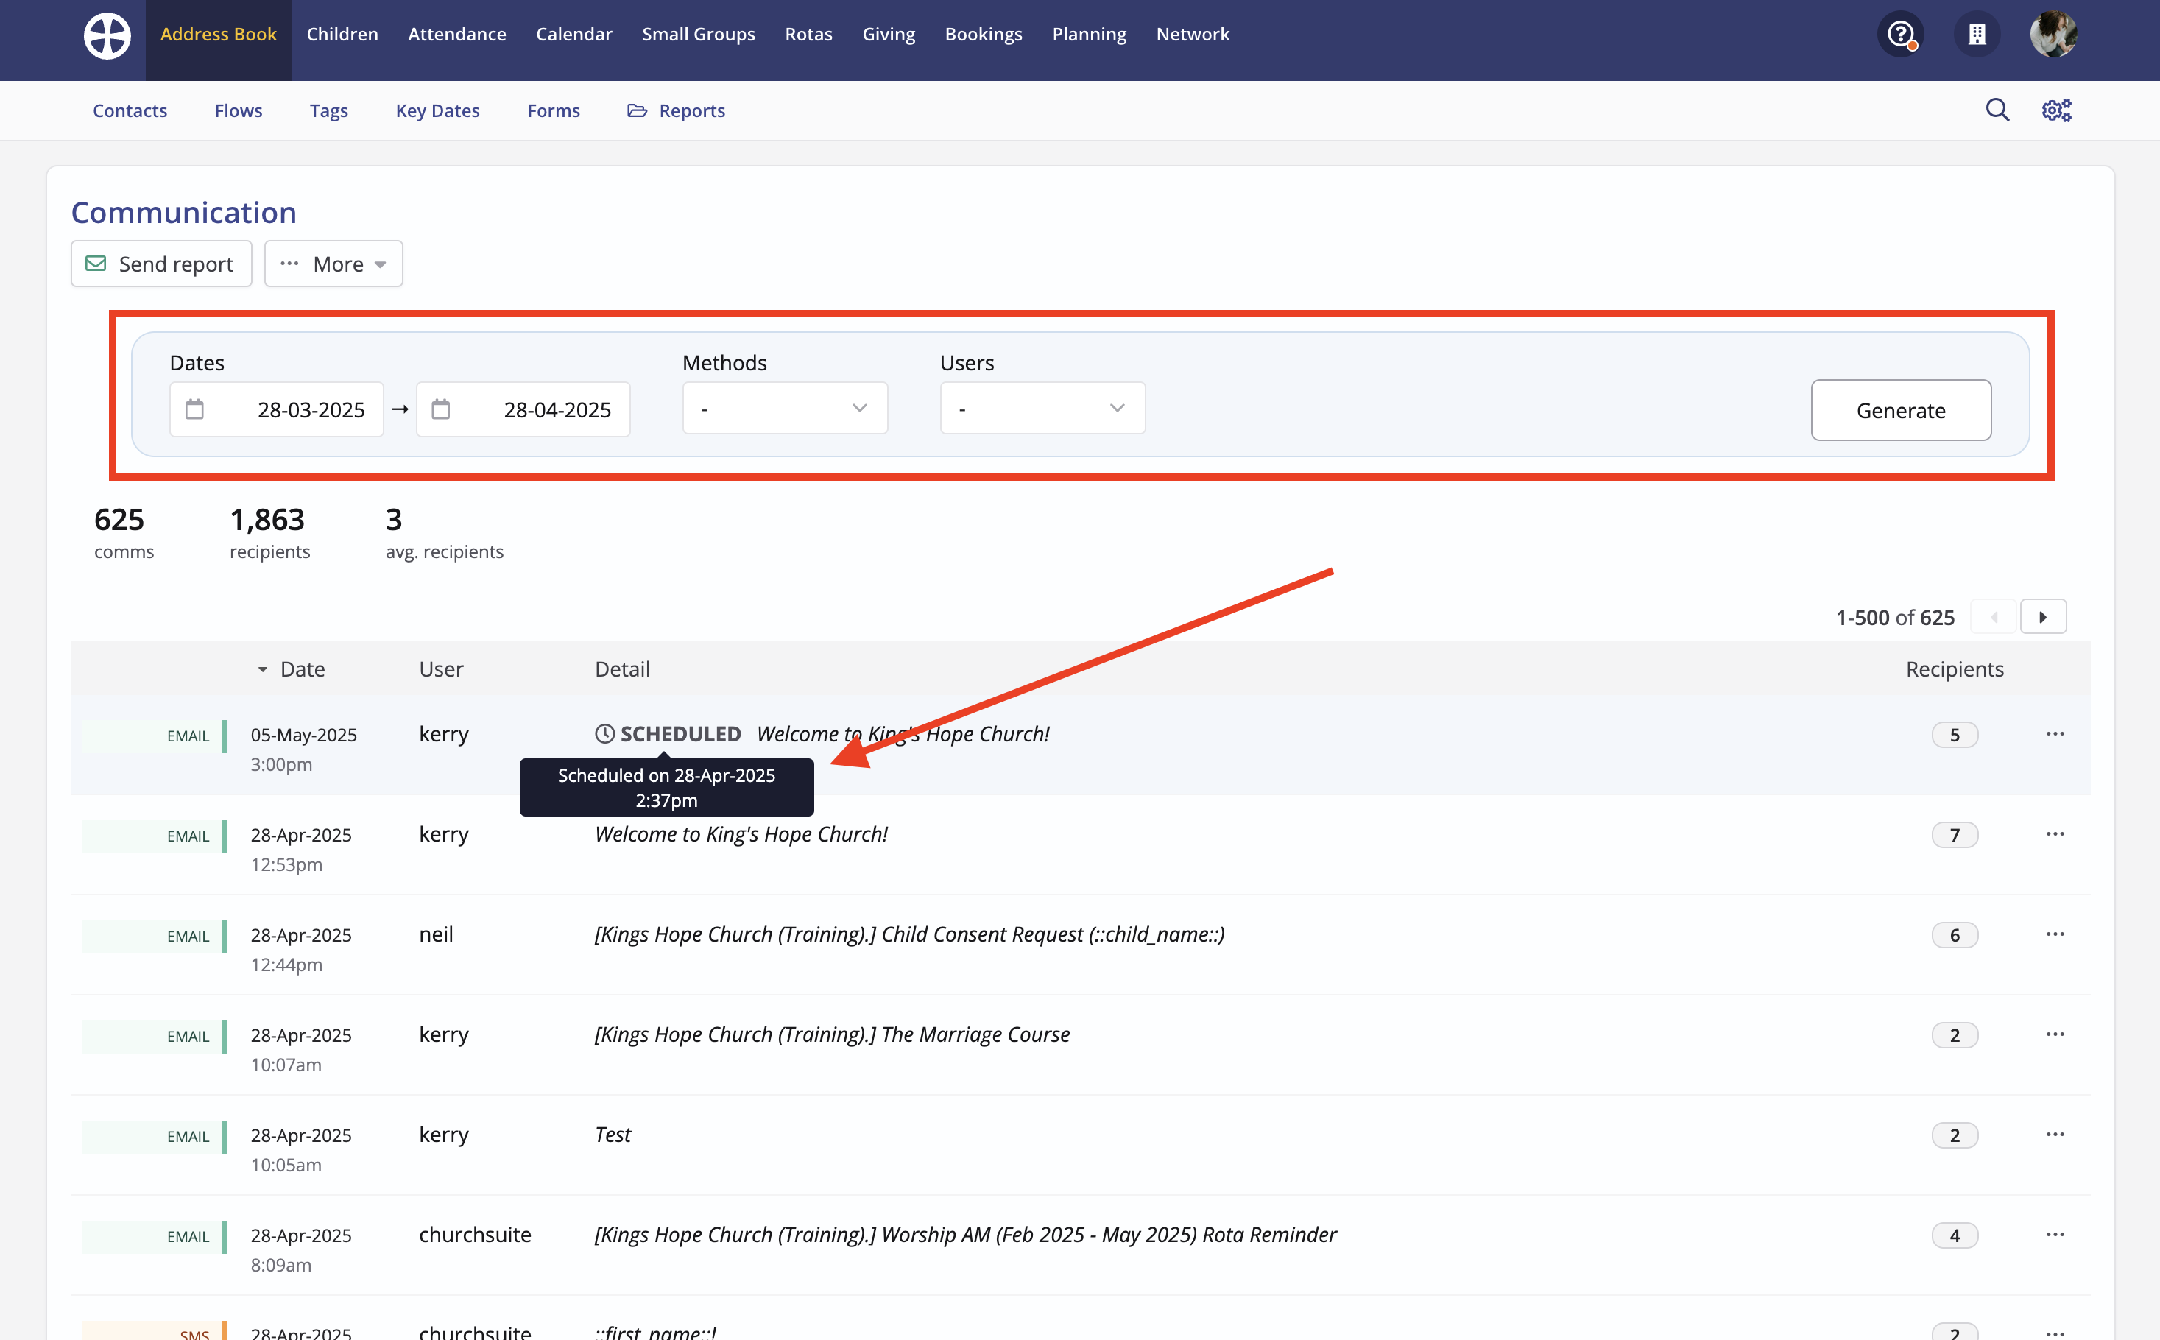Go to next page of results
Screen dimensions: 2160x1340
(2042, 617)
